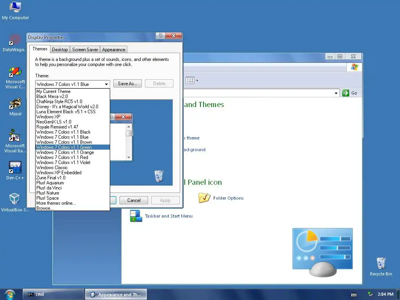Open the Views toolbar button
This screenshot has height=300, width=400.
[191, 80]
